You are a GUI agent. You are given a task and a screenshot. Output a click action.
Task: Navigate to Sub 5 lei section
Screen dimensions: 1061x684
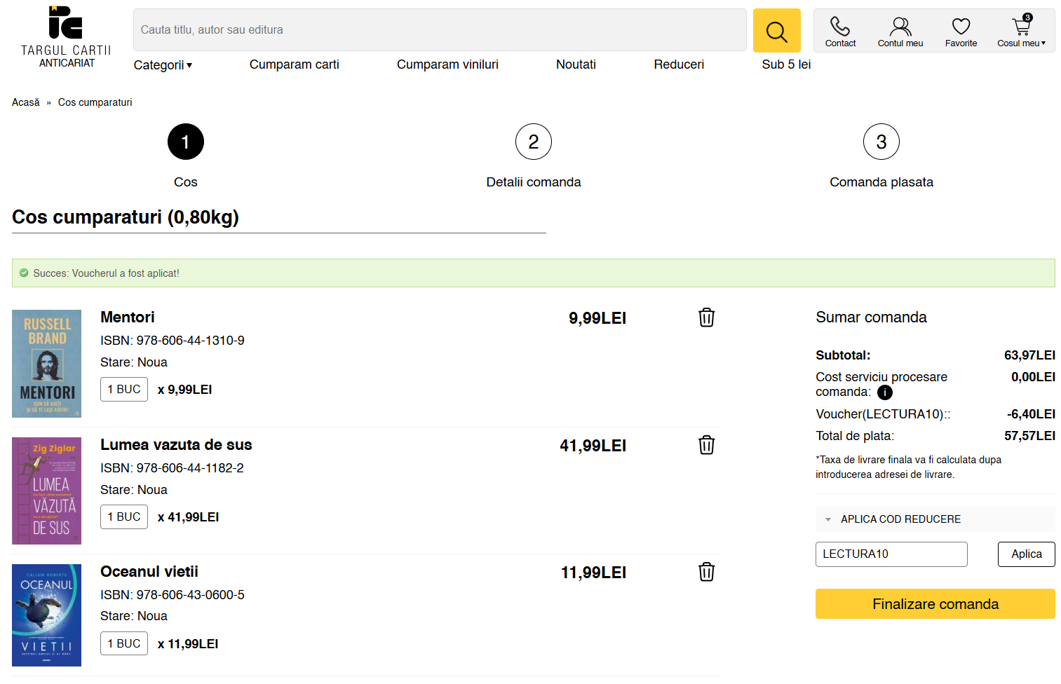(x=785, y=64)
